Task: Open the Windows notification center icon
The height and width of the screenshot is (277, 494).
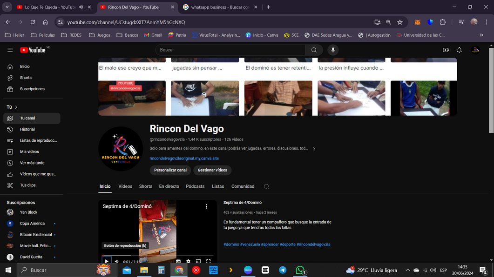Action: coord(483,270)
